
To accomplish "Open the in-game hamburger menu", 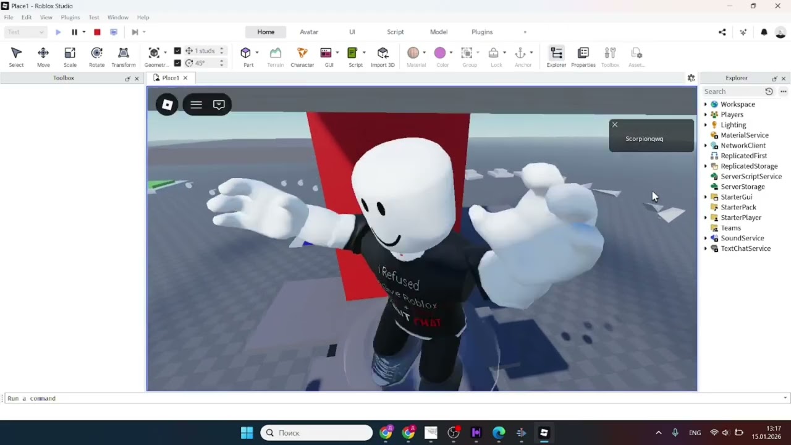I will 196,104.
